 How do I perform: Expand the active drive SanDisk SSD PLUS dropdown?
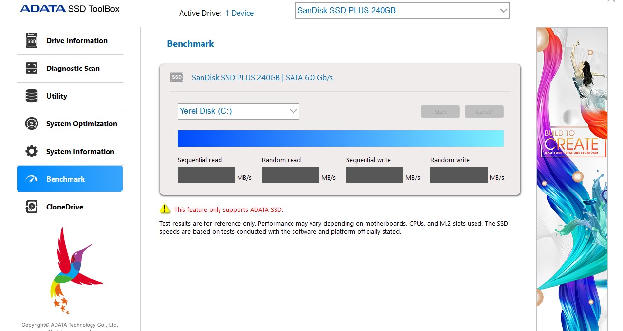coord(403,11)
